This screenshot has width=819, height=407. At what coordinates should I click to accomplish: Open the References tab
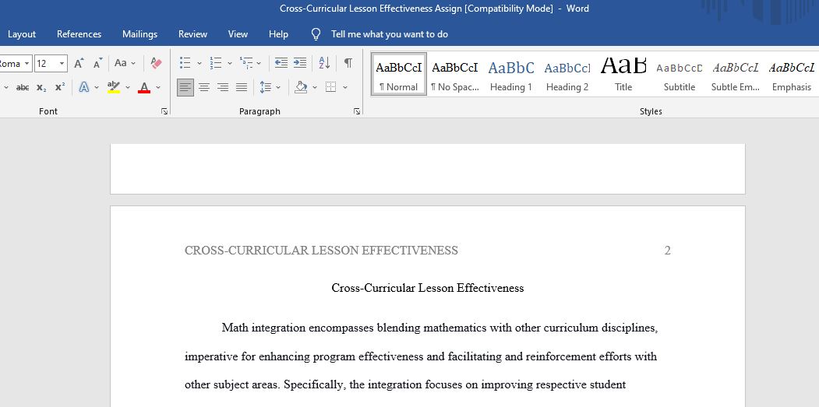79,34
